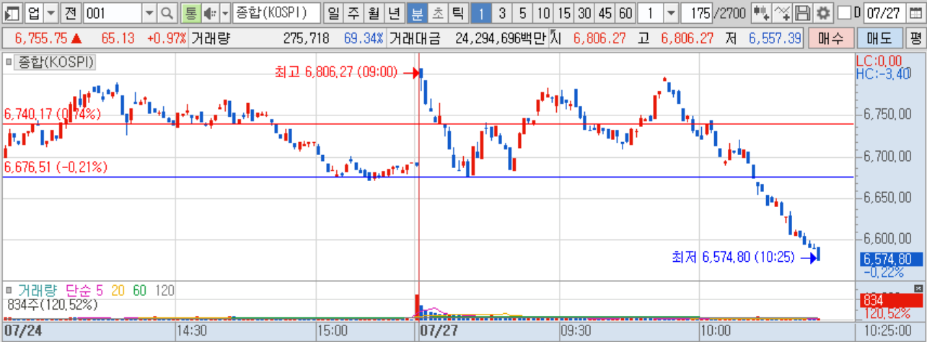Choose the 15 minute interval button
927x342 pixels.
click(564, 12)
